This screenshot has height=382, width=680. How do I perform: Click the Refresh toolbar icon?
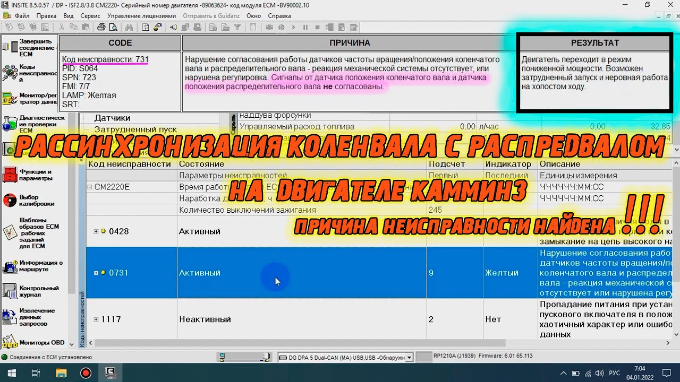(146, 27)
